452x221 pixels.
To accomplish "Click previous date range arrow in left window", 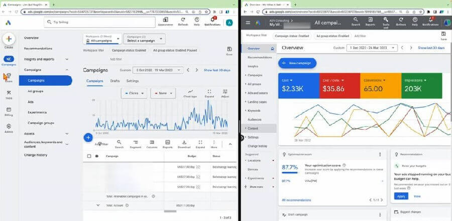I will tap(188, 70).
